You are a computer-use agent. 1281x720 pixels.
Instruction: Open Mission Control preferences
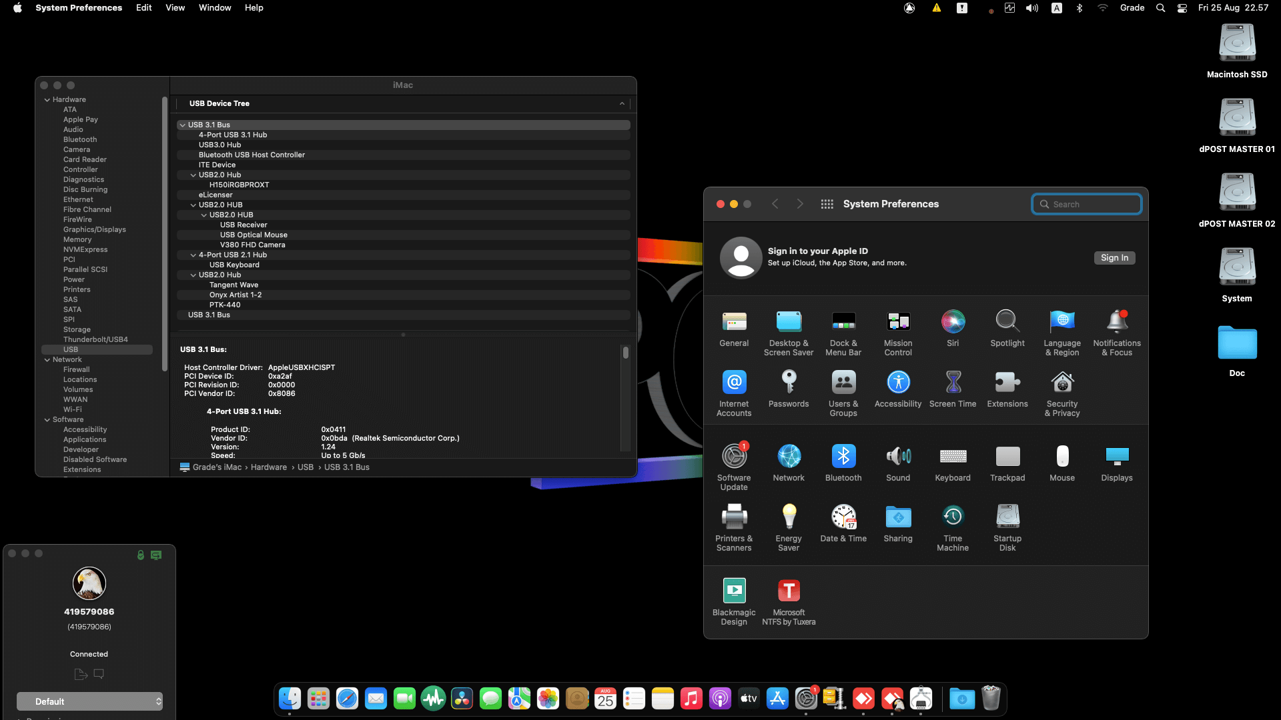(898, 333)
